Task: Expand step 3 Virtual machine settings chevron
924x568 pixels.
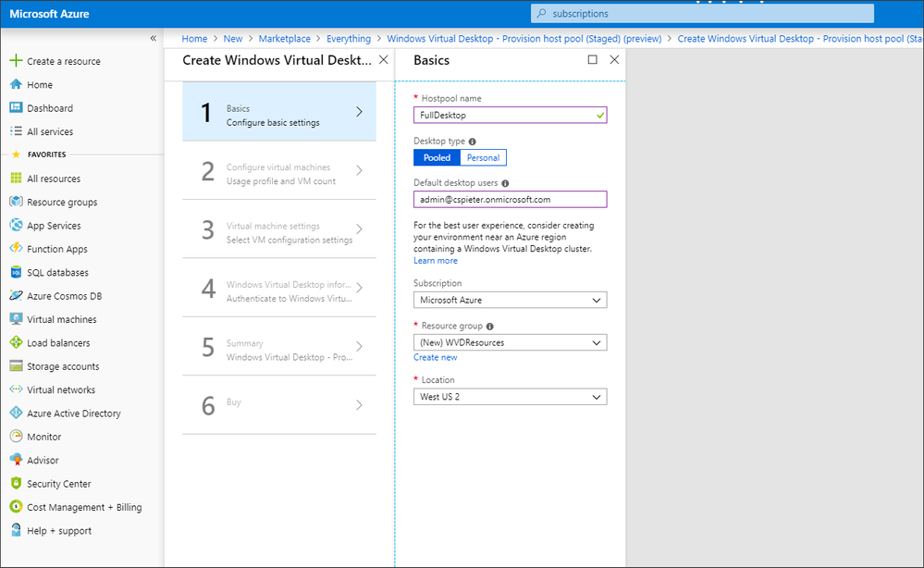Action: pyautogui.click(x=359, y=229)
